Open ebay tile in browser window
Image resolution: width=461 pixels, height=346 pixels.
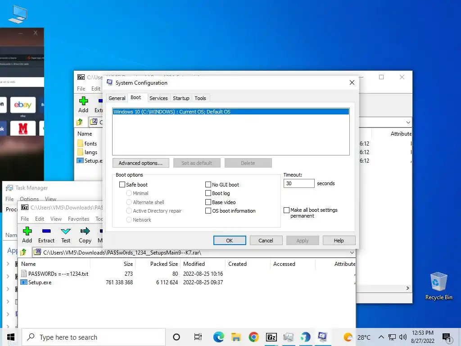tap(23, 105)
